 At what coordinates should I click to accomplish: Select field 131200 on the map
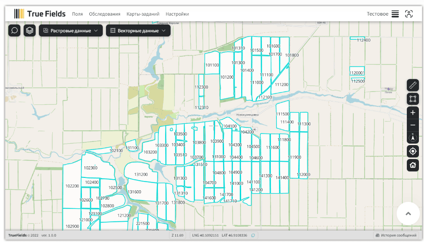pos(141,175)
